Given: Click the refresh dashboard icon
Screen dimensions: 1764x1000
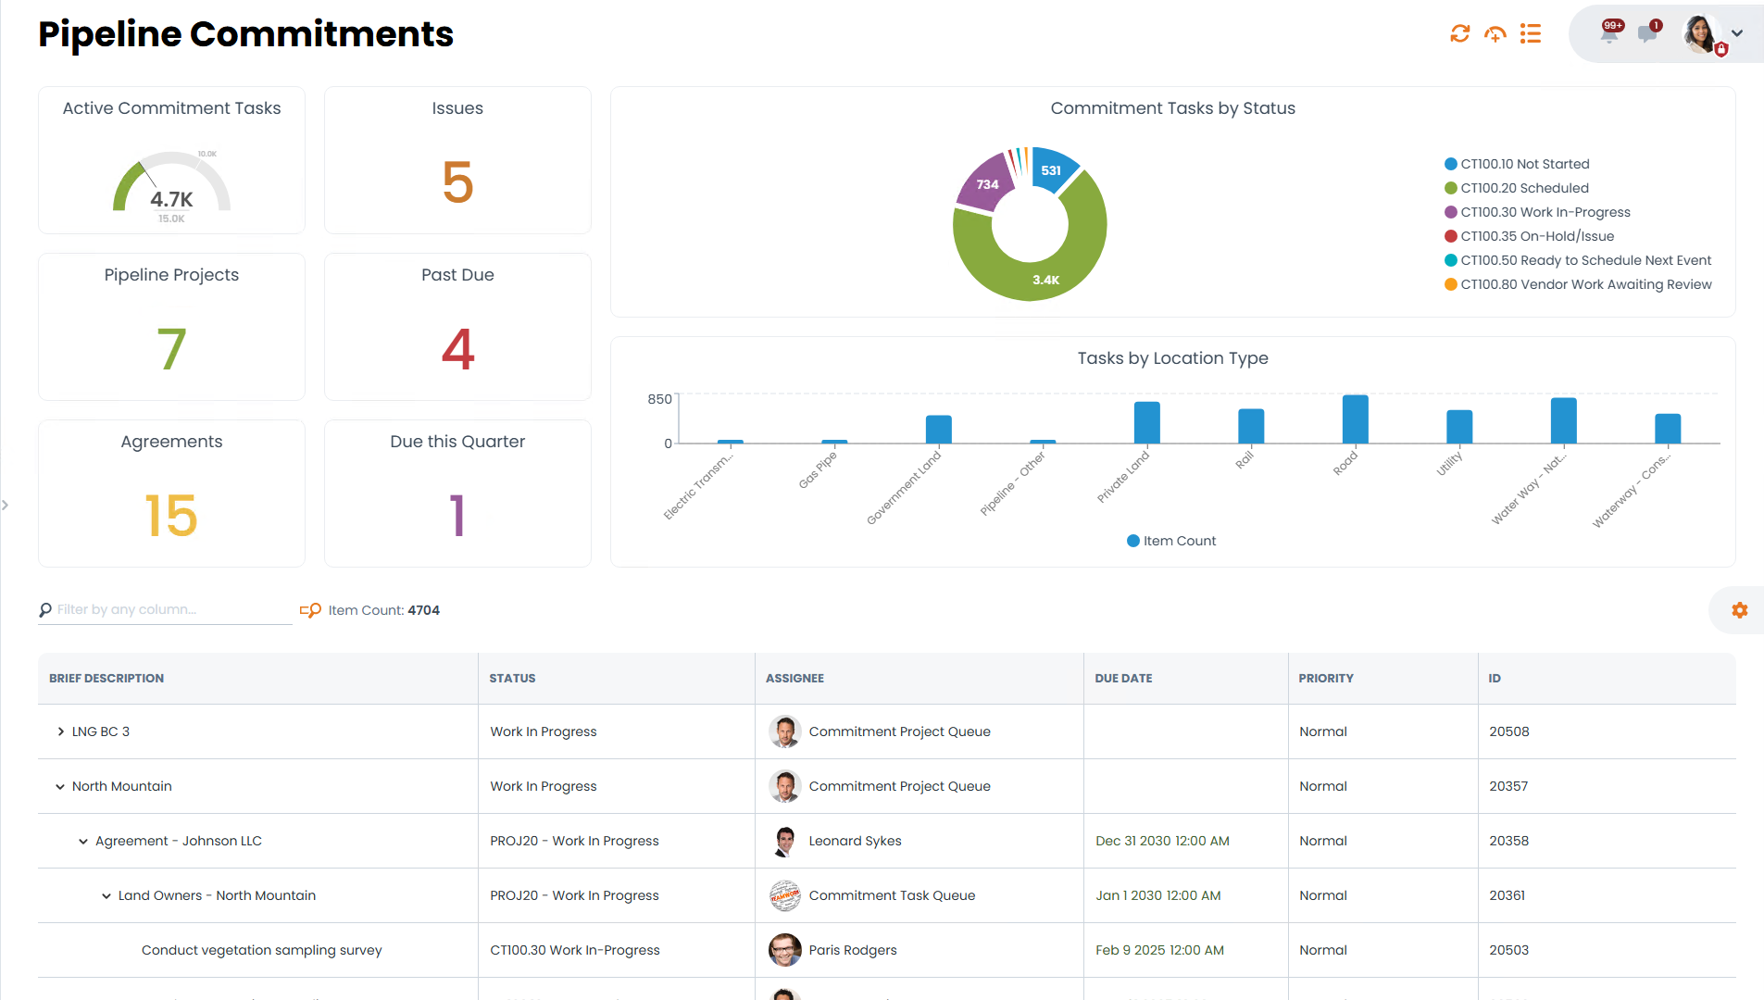Looking at the screenshot, I should click(x=1460, y=33).
